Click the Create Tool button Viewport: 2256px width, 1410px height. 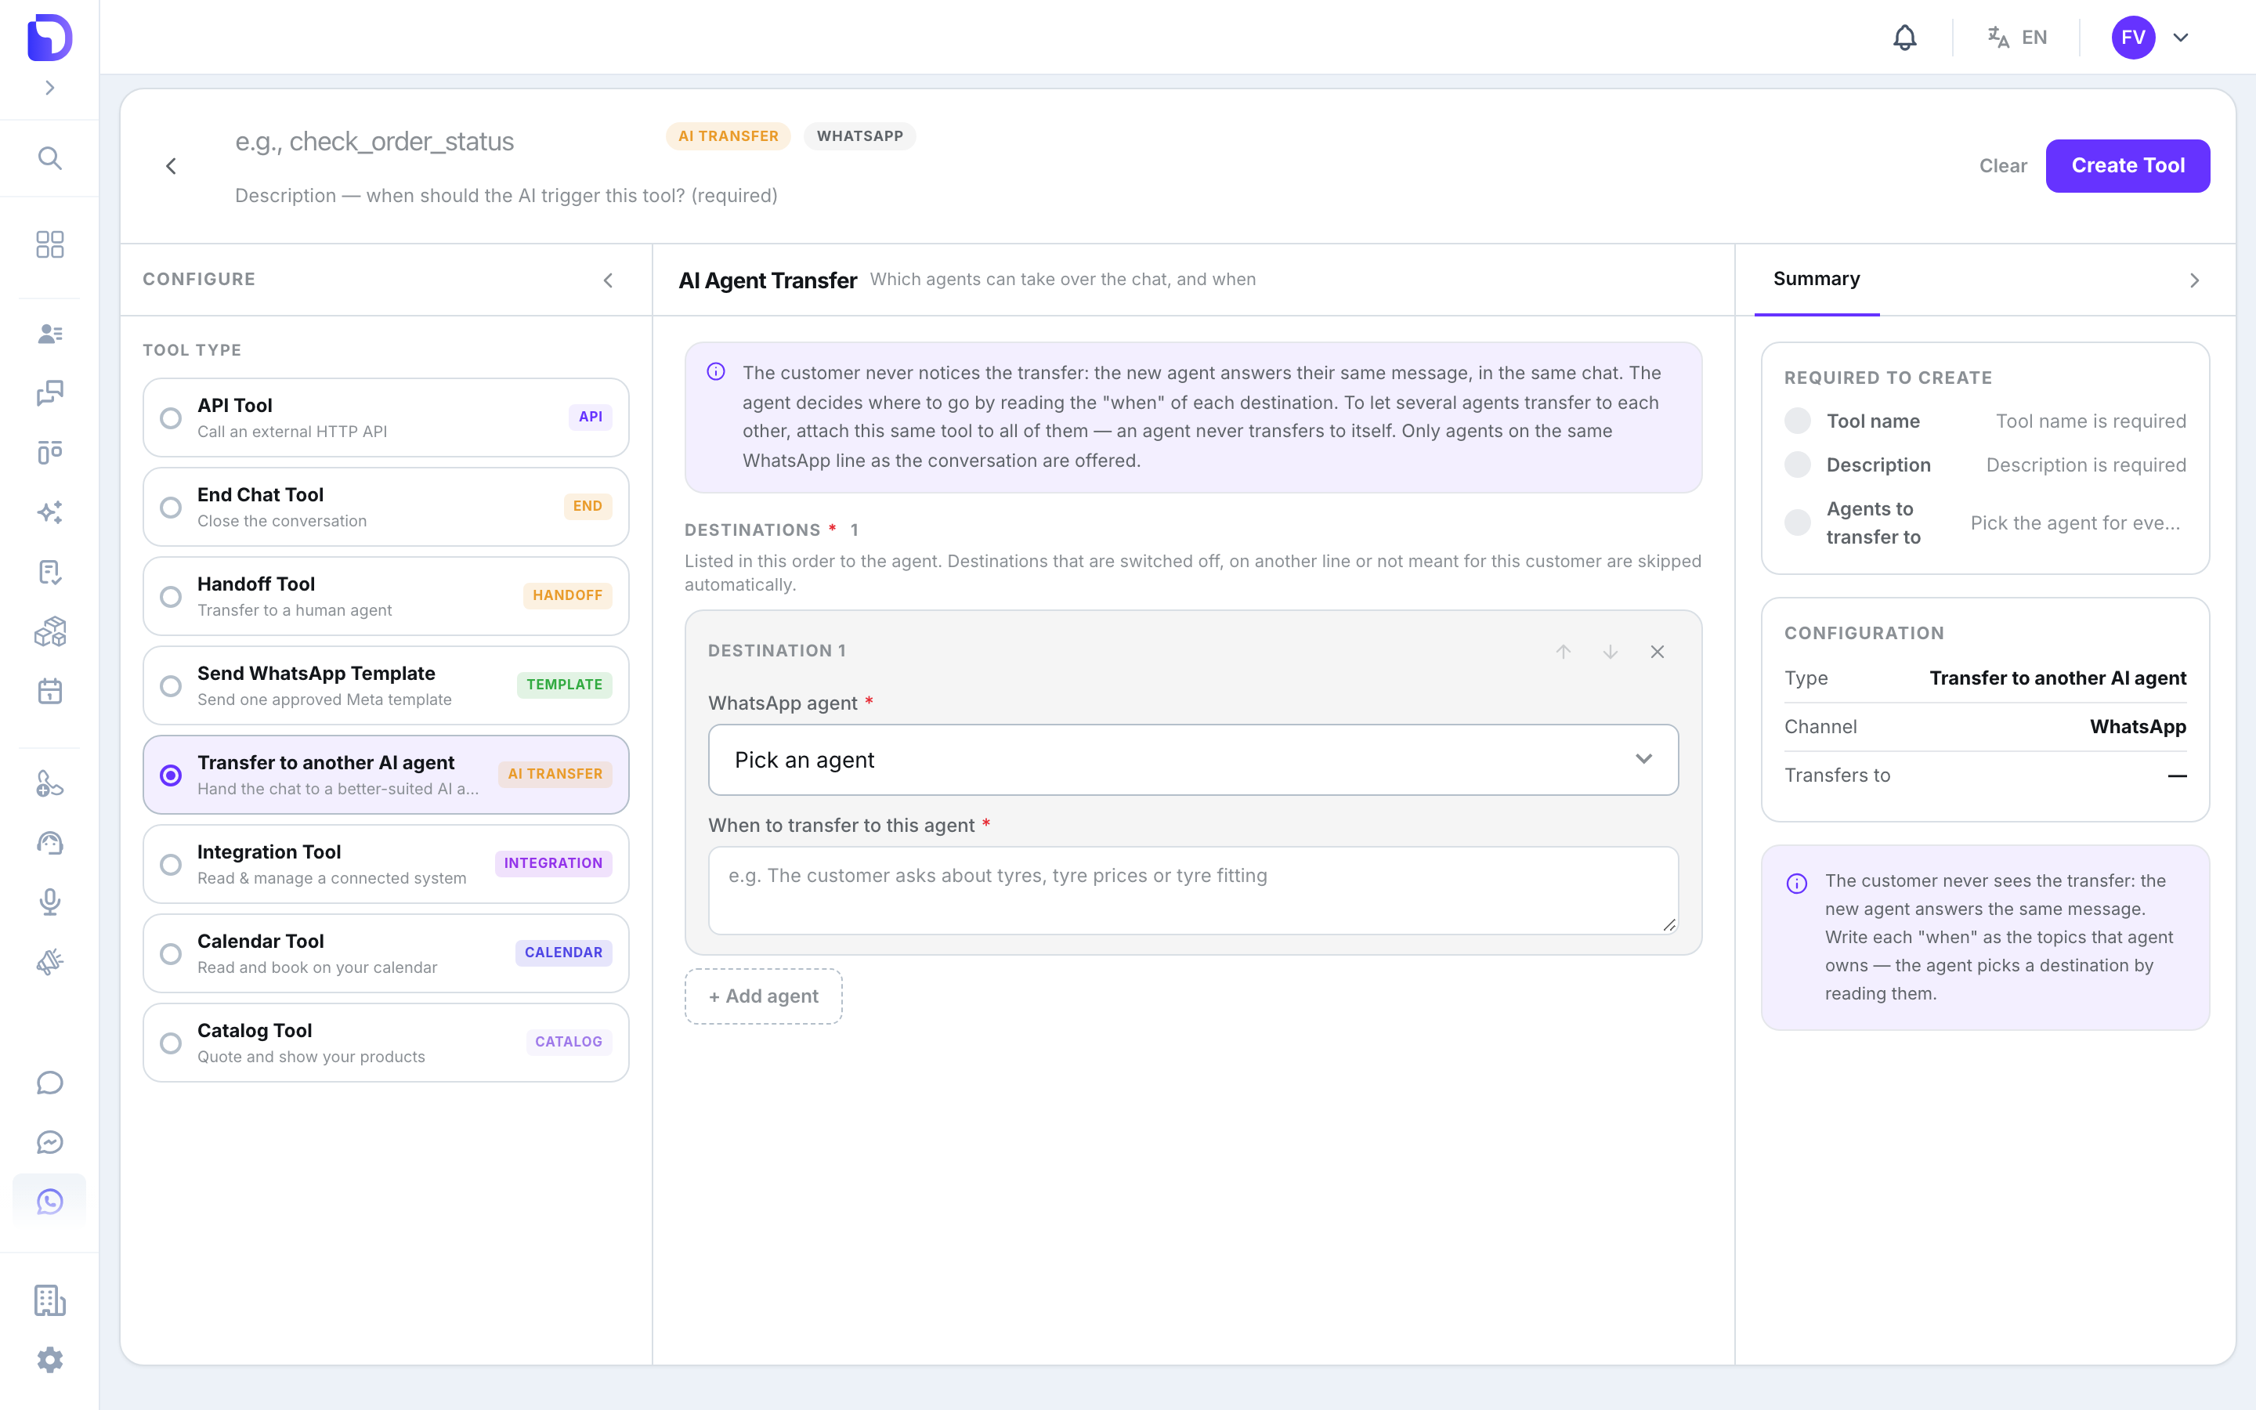[2128, 166]
